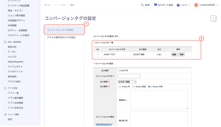This screenshot has height=127, width=221.
Task: Open マルチフォームの設定 in sidebar
Action: click(x=18, y=35)
